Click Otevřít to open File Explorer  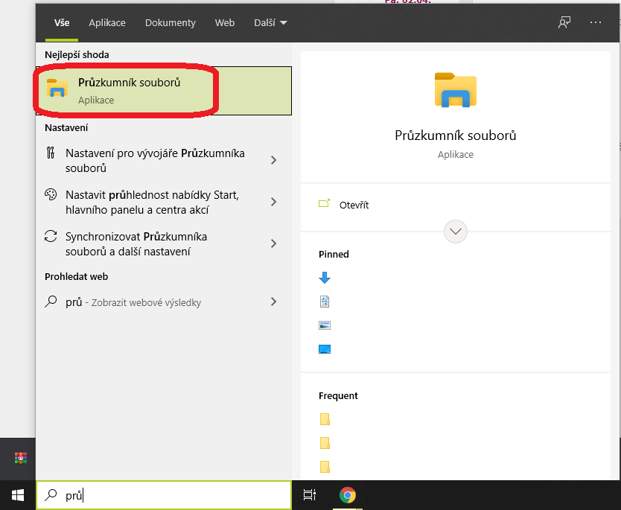(x=354, y=205)
